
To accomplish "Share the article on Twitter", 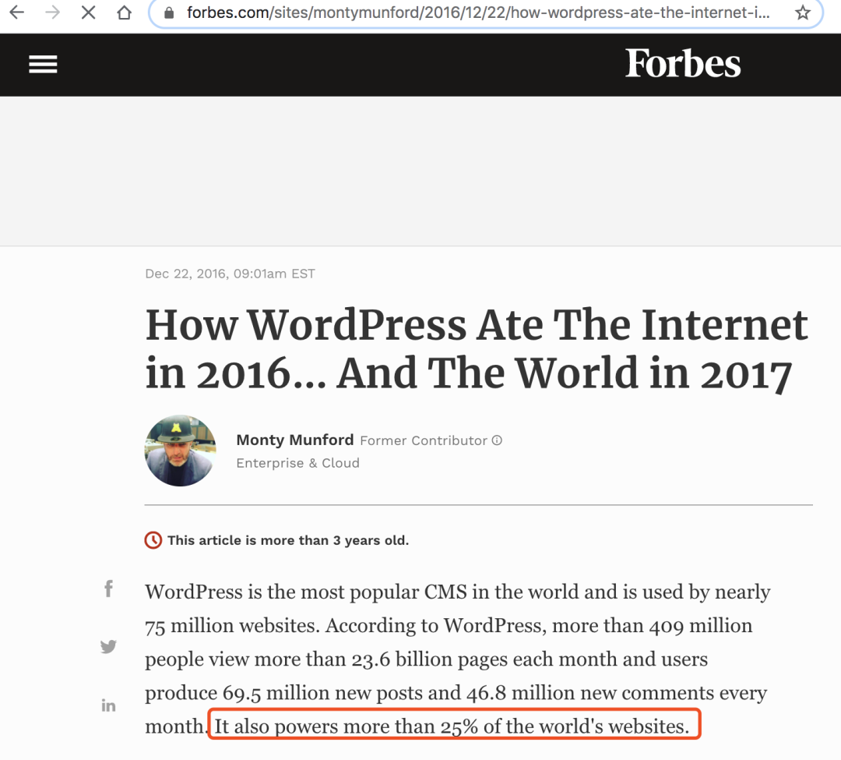I will 108,646.
